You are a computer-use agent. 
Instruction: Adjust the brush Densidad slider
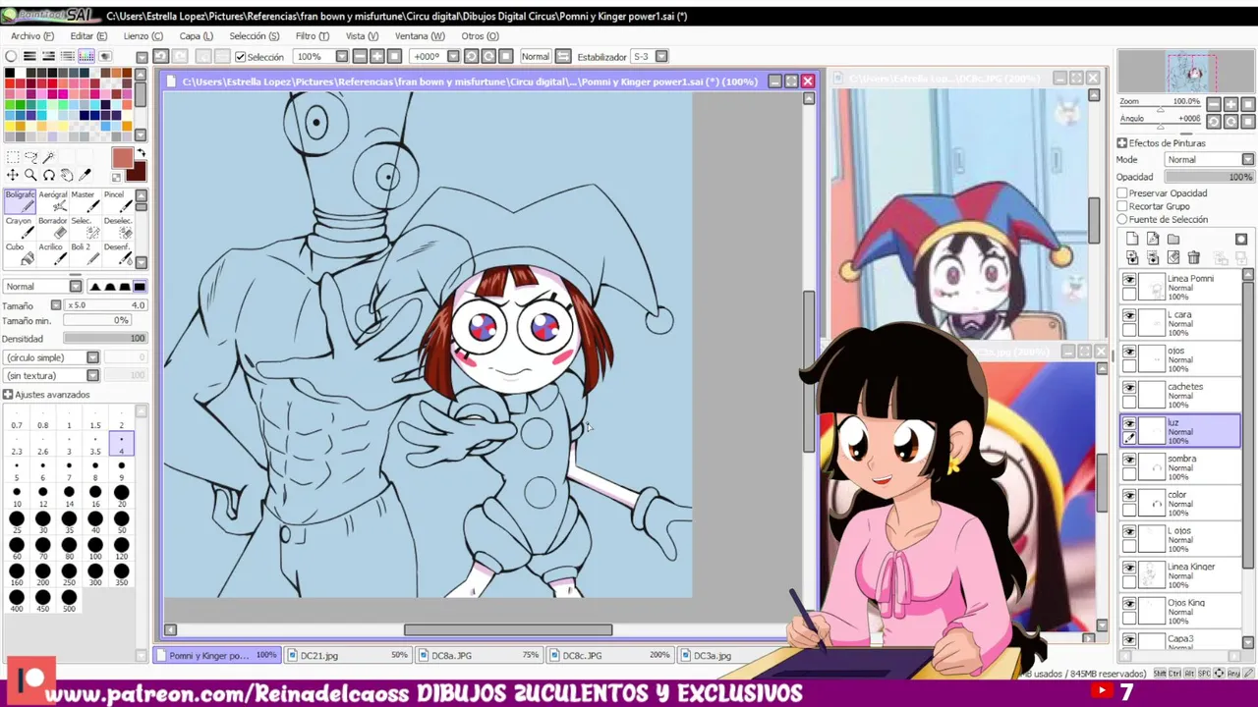tap(105, 338)
